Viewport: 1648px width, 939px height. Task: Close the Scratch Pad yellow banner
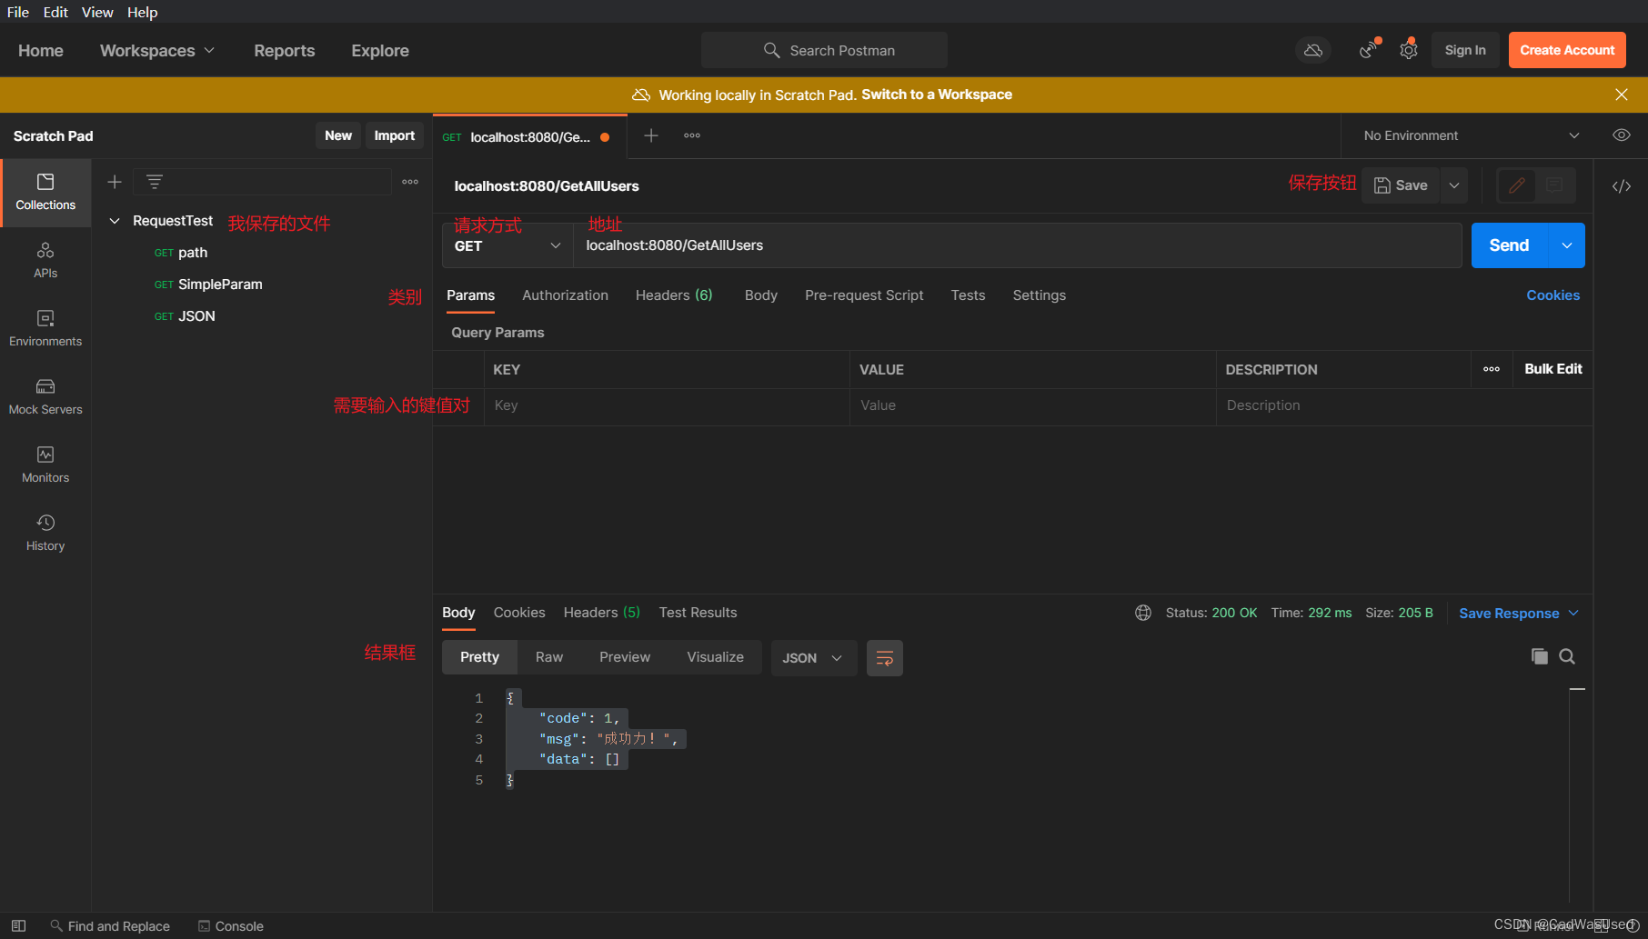(1622, 95)
